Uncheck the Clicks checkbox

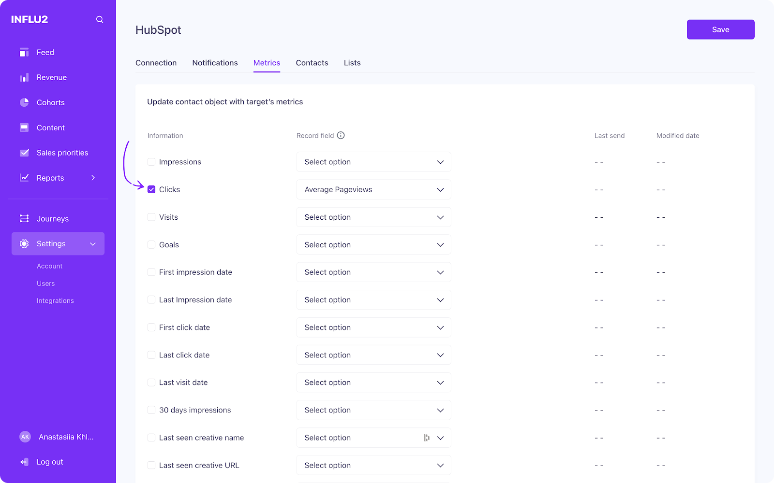tap(151, 189)
